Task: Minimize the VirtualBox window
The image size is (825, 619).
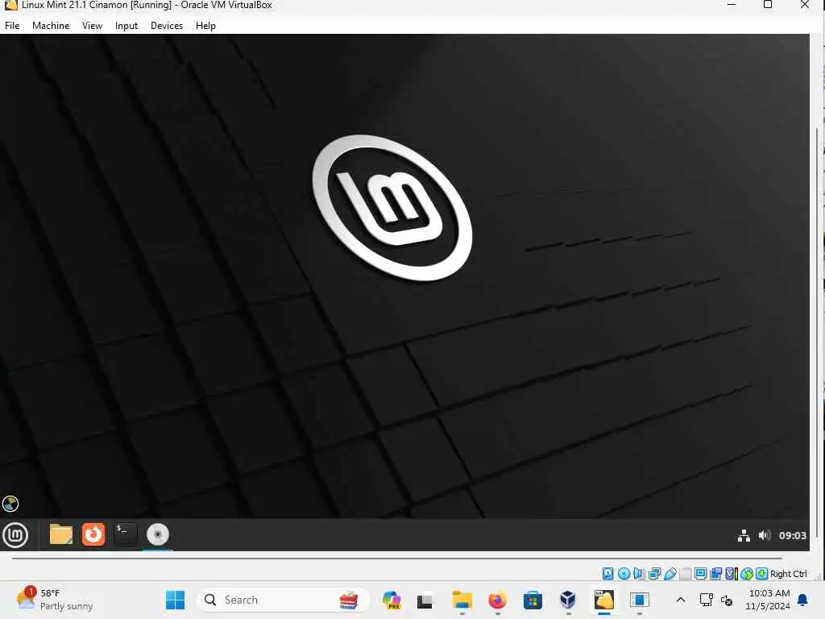Action: 732,5
